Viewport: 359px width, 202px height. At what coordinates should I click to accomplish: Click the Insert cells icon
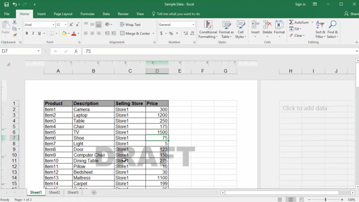[255, 24]
